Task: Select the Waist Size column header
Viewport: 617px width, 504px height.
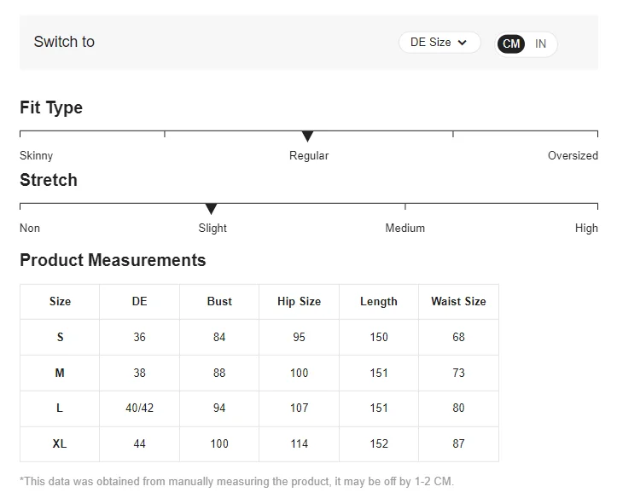Action: tap(458, 301)
